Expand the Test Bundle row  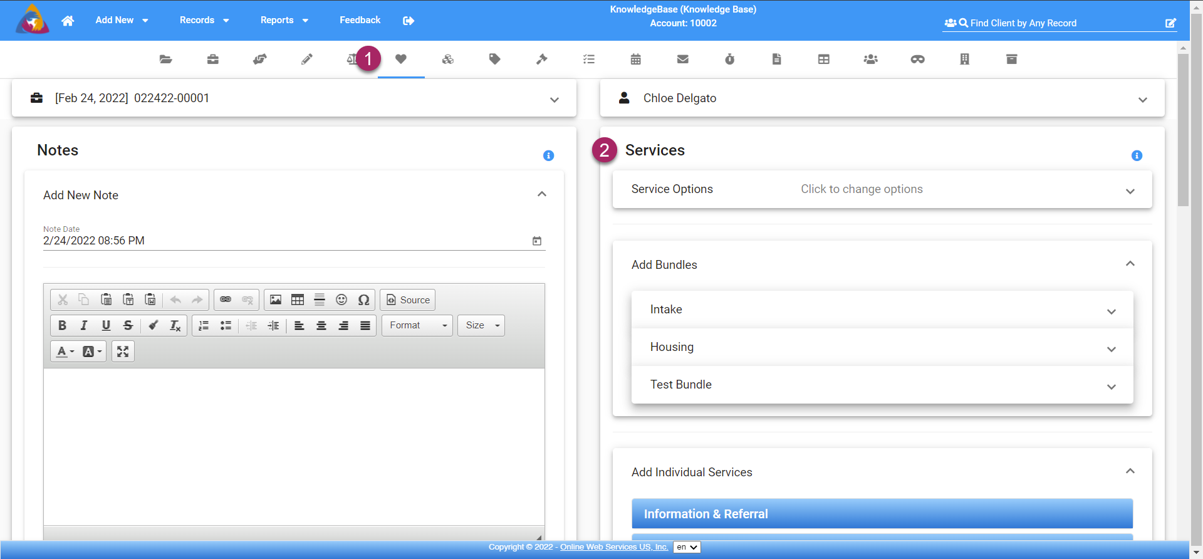pyautogui.click(x=882, y=385)
